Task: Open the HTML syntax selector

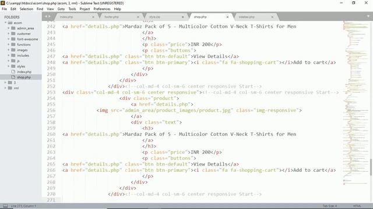Action: (357, 206)
